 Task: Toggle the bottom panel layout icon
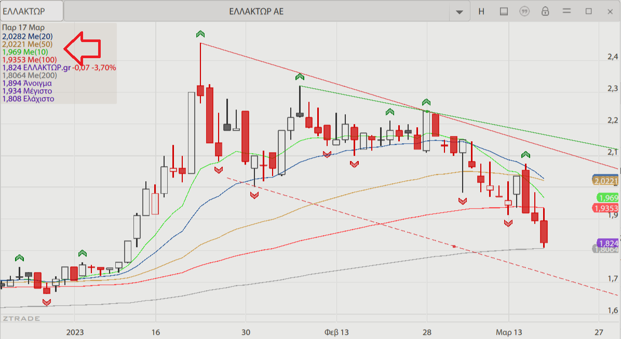tap(504, 11)
